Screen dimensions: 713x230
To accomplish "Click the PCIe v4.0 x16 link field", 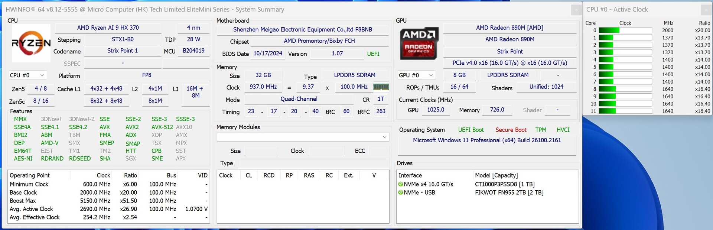I will pos(509,63).
